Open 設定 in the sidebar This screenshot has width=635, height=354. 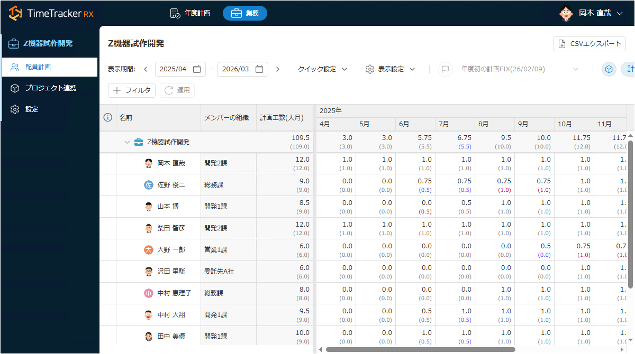(32, 109)
